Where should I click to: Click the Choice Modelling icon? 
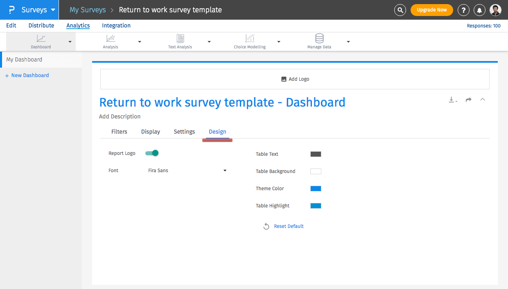(250, 39)
